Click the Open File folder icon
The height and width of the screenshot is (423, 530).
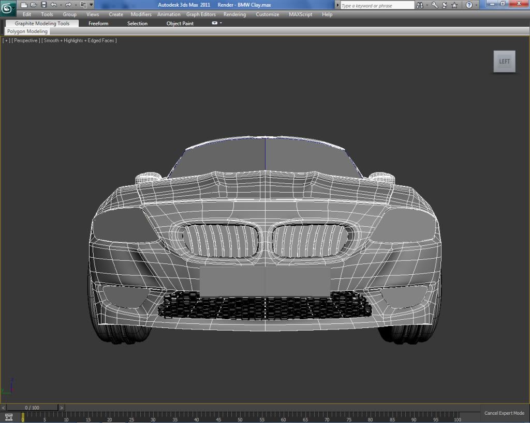pyautogui.click(x=34, y=5)
